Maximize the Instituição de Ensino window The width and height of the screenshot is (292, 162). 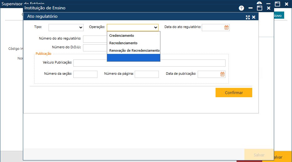(x=260, y=8)
